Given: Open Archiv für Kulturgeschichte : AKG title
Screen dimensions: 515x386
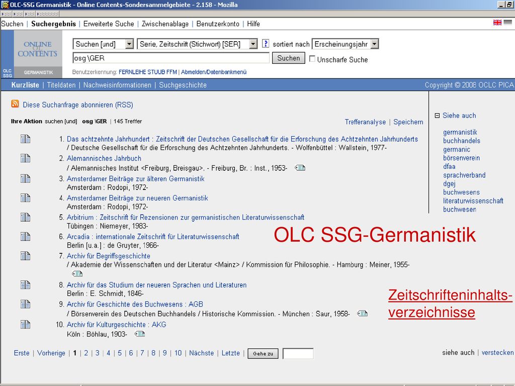Looking at the screenshot, I should pos(116,325).
